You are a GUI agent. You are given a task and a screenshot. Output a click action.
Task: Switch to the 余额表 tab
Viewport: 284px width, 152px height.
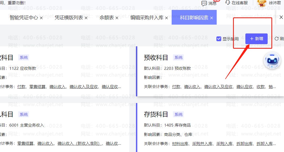click(106, 18)
